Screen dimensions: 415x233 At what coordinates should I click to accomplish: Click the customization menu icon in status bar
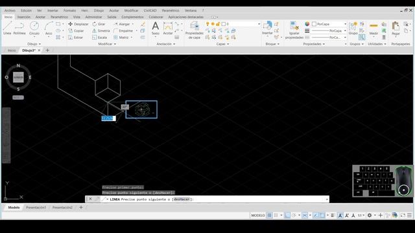coord(409,216)
